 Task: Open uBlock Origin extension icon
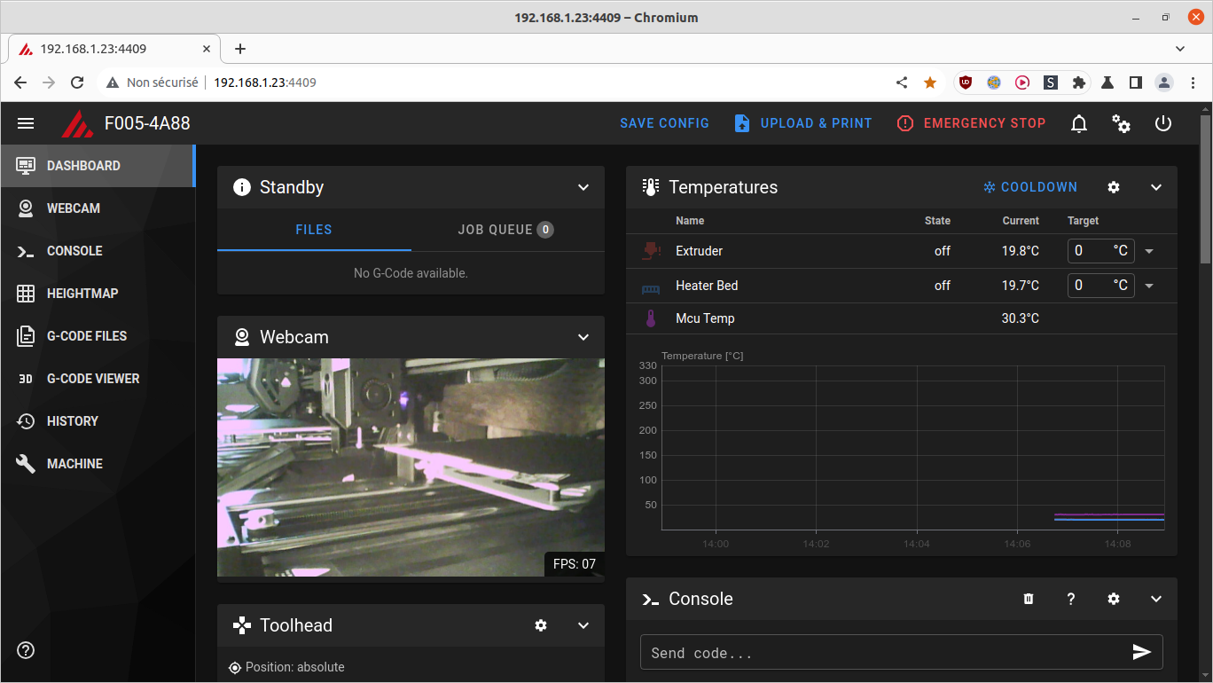966,82
